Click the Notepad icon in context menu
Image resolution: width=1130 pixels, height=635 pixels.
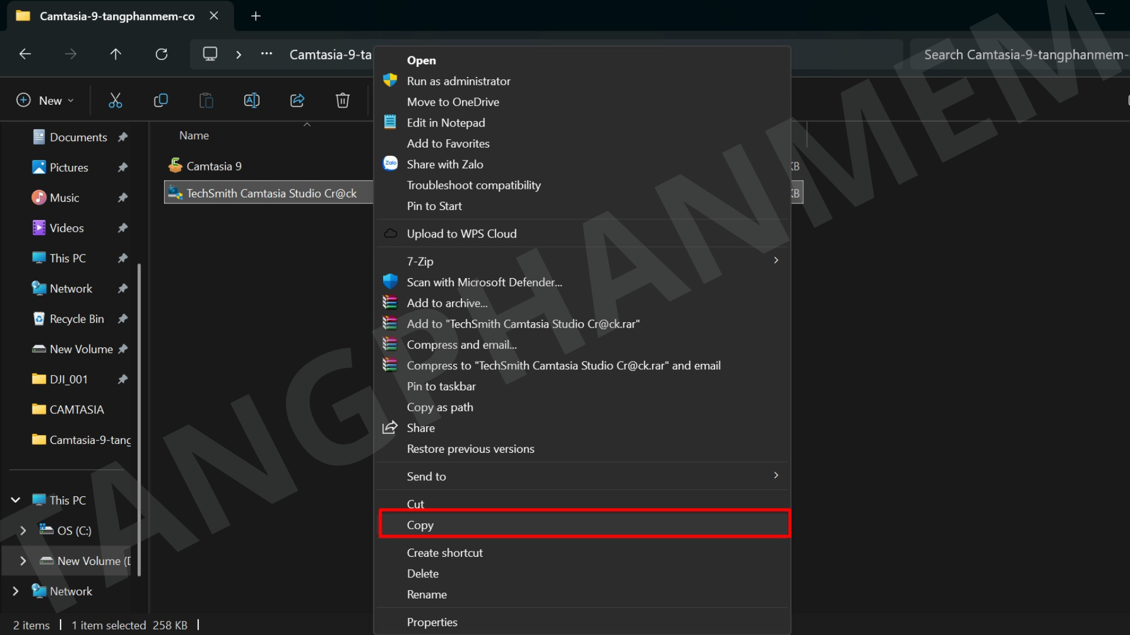390,122
